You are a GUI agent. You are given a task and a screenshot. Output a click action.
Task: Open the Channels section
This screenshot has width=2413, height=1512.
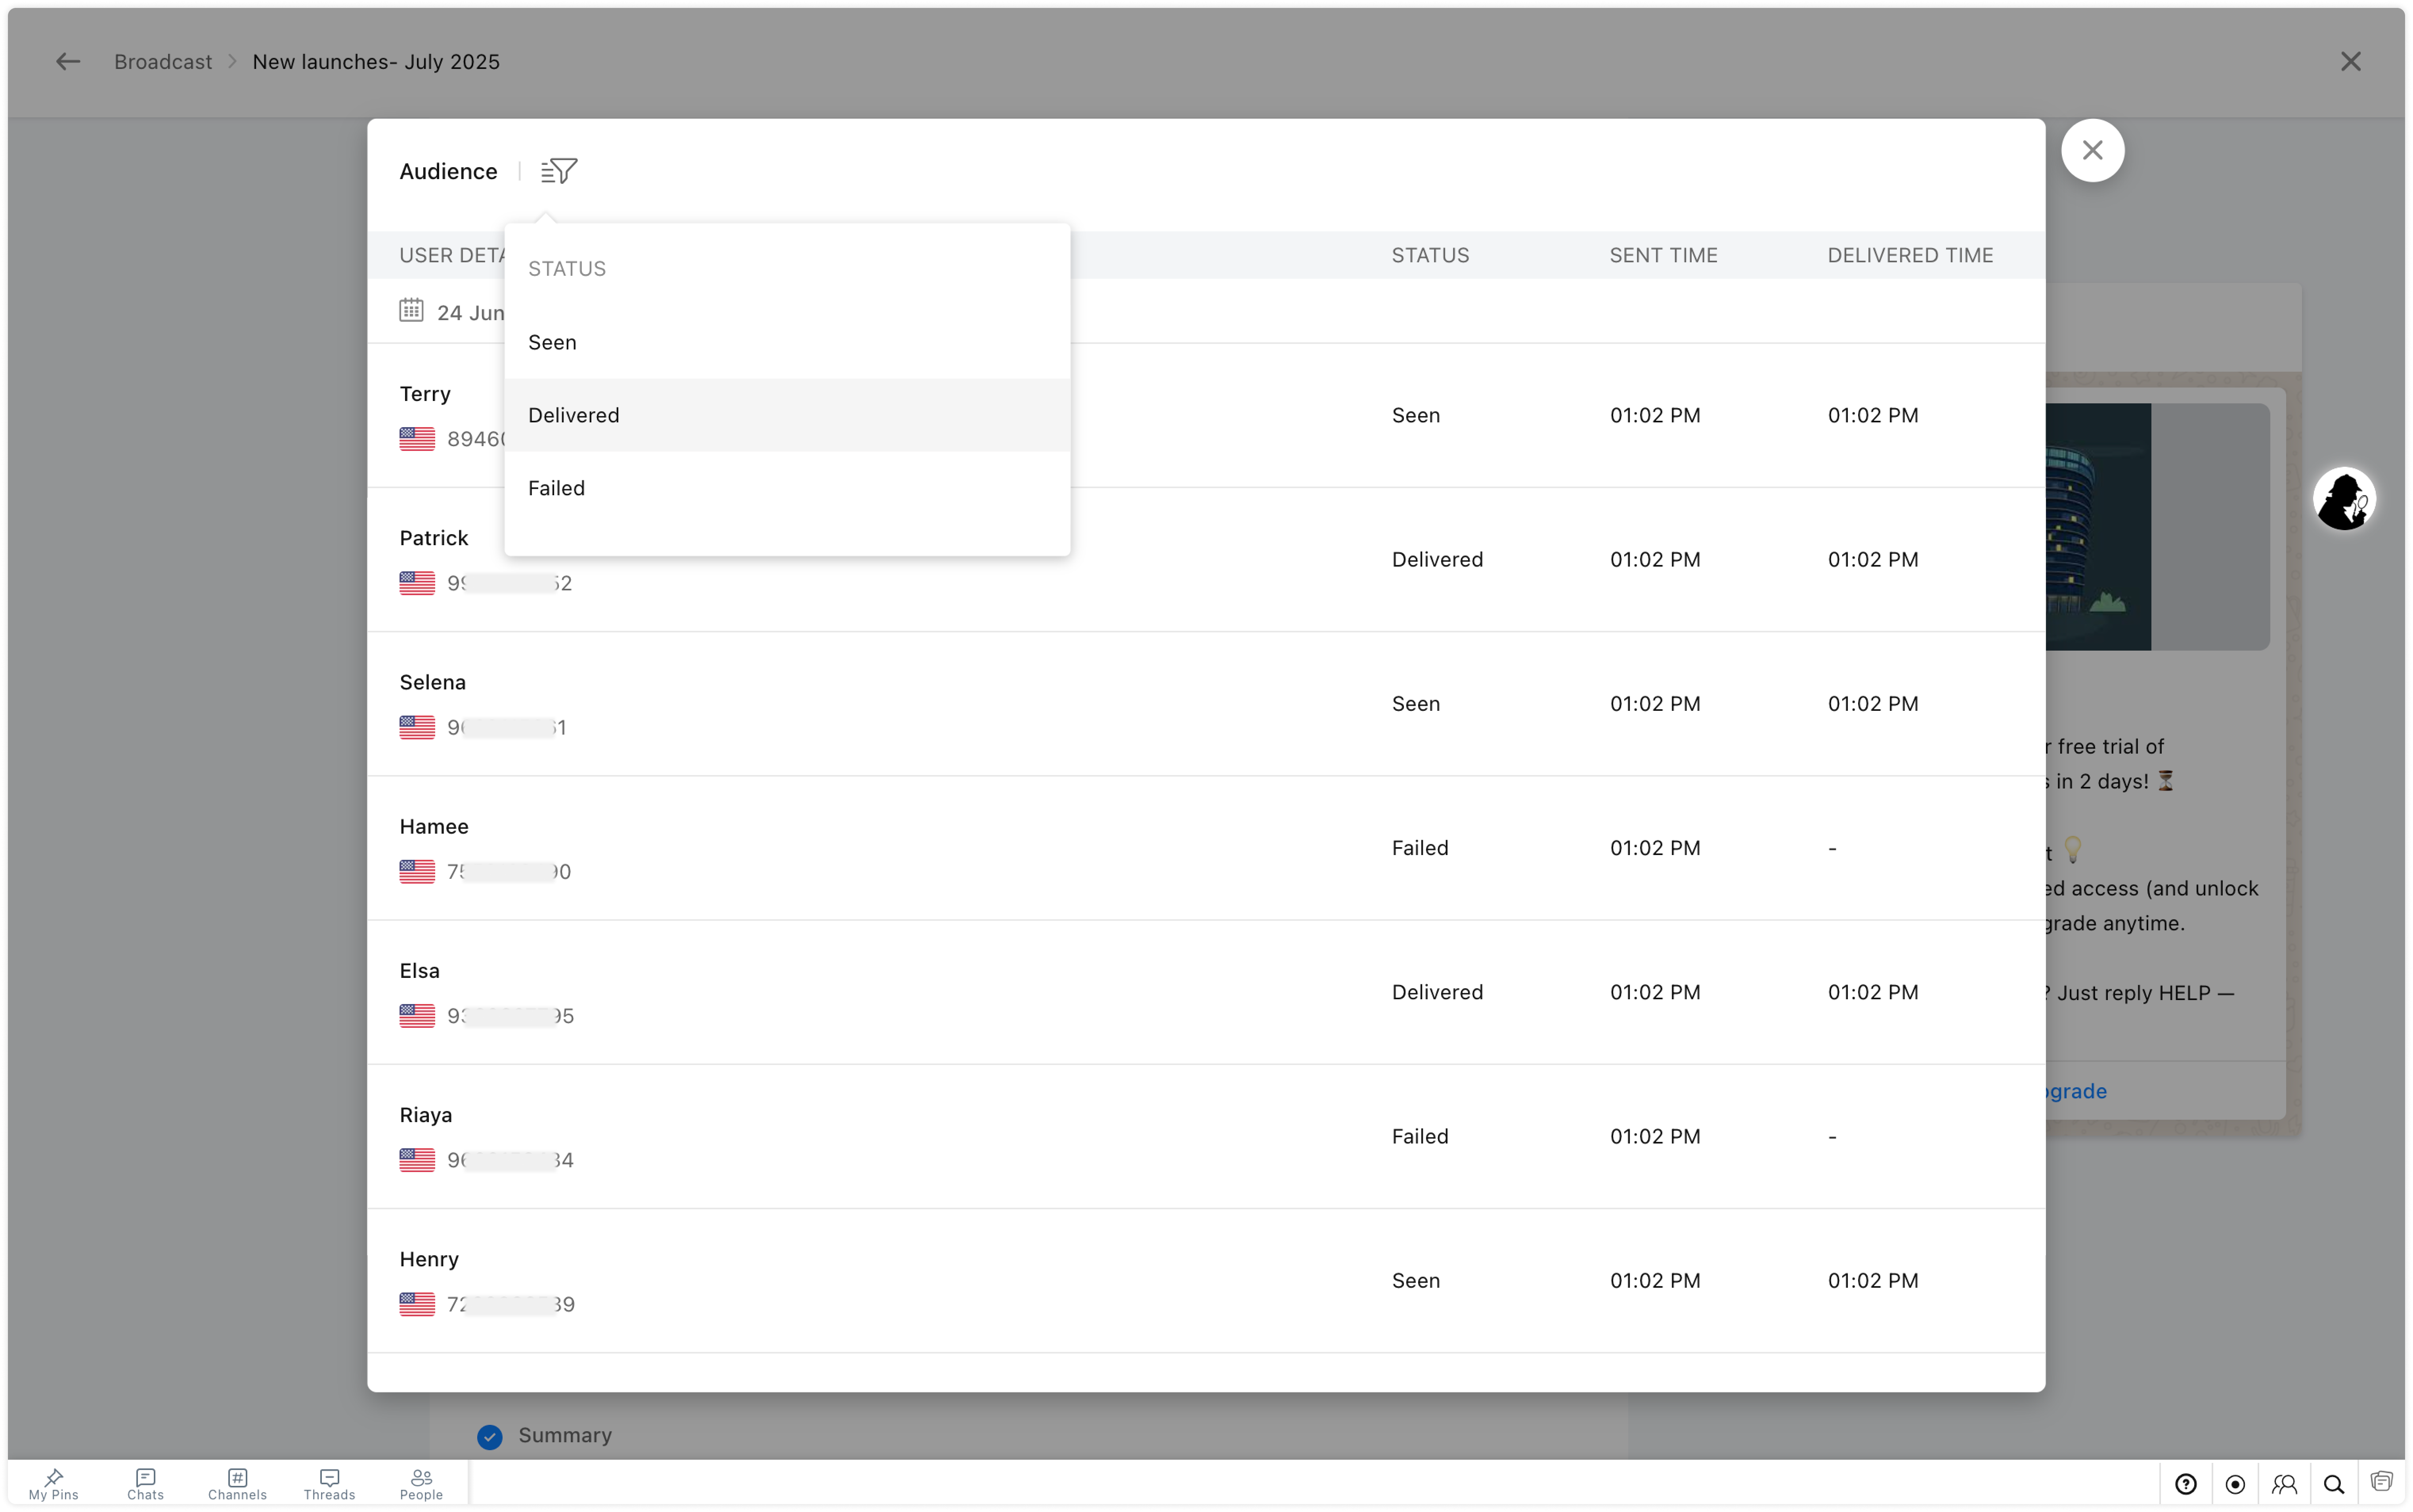pyautogui.click(x=237, y=1484)
